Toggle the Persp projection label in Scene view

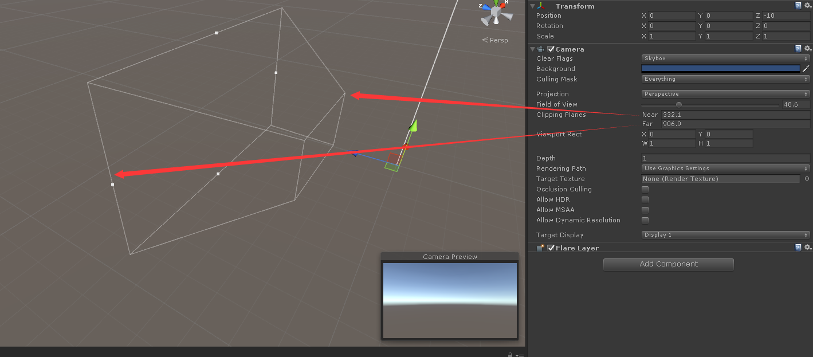[x=495, y=40]
